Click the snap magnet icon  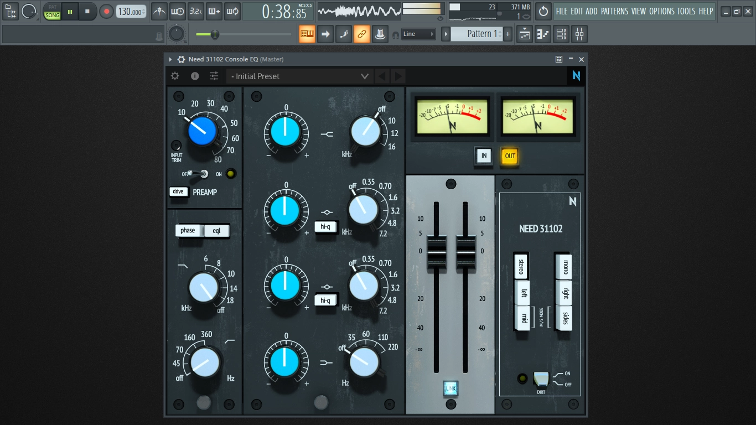[395, 35]
